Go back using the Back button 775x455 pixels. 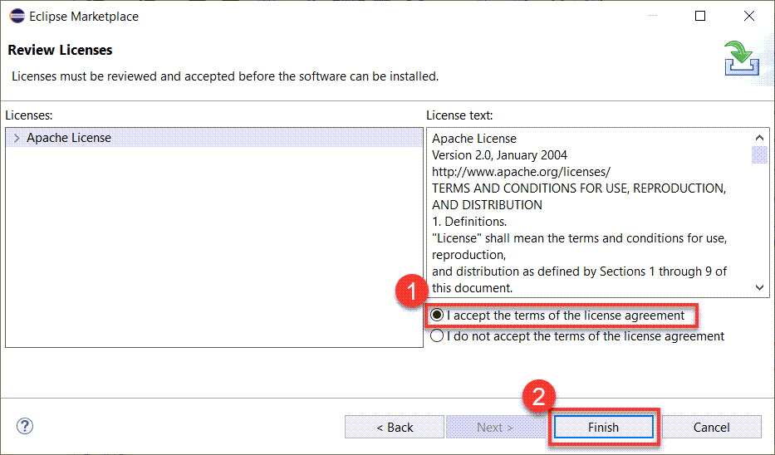(395, 427)
